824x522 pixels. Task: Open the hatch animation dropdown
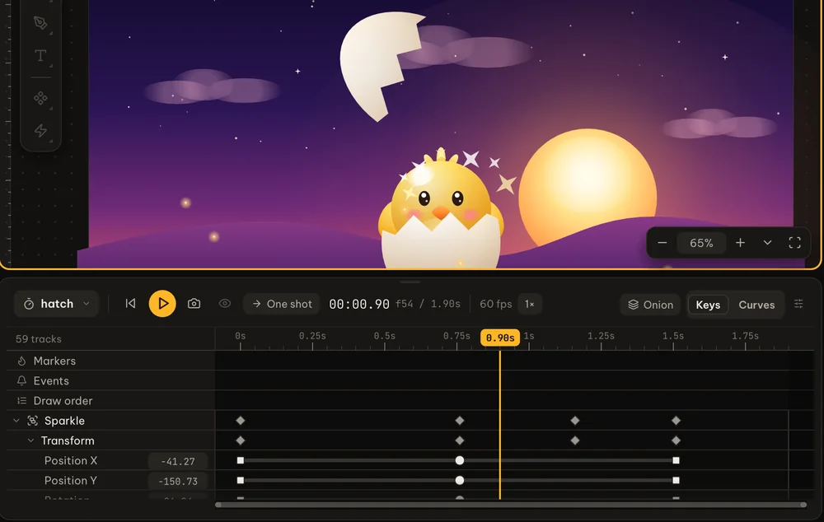click(x=56, y=304)
